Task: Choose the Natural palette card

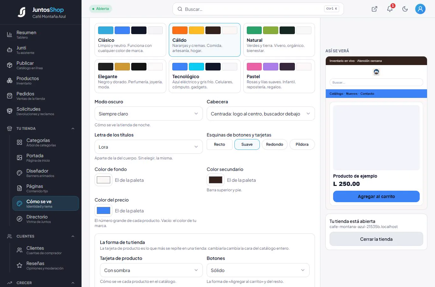Action: tap(279, 40)
